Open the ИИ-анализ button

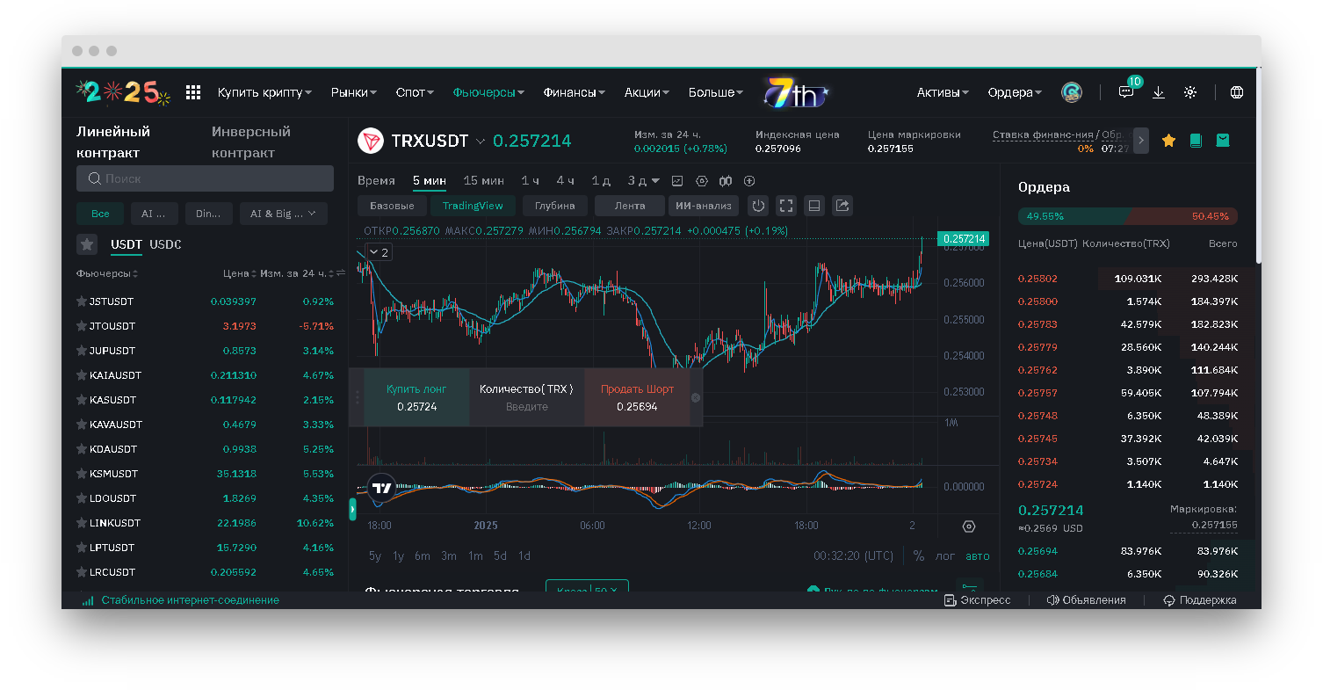(704, 206)
